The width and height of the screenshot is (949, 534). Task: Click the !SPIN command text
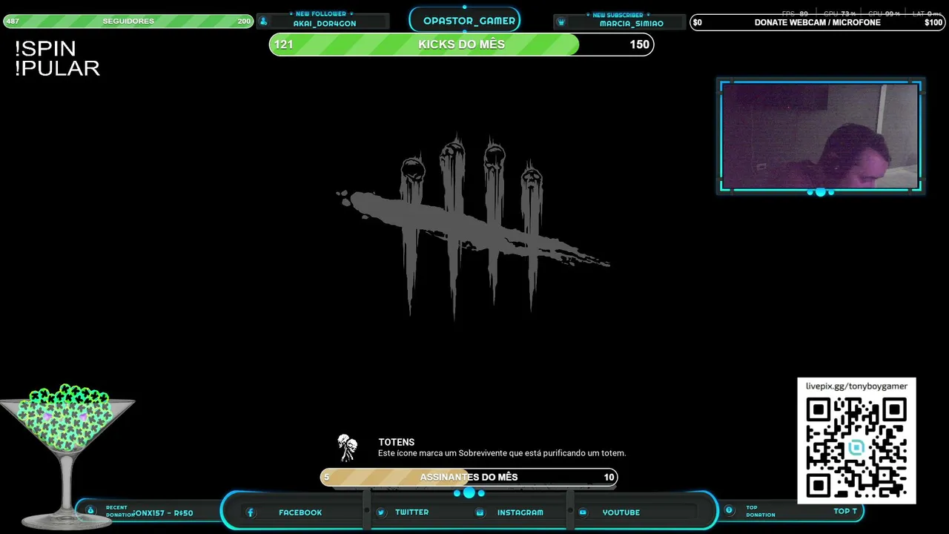[x=45, y=49]
